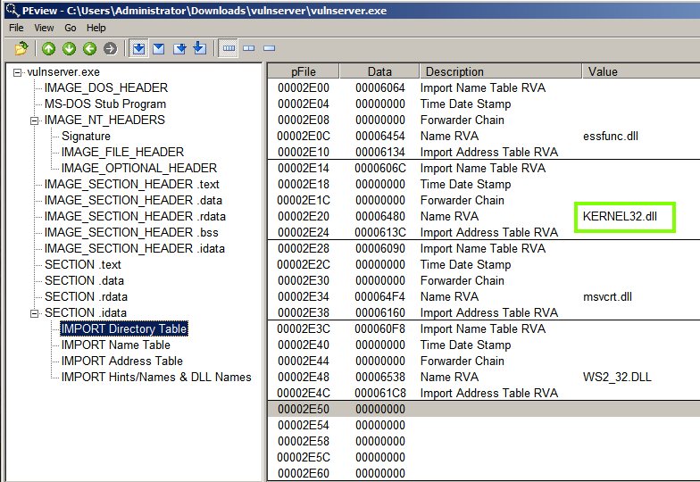Viewport: 700px width, 482px height.
Task: Select IMAGE_SECTION_HEADER .text
Action: [x=132, y=184]
